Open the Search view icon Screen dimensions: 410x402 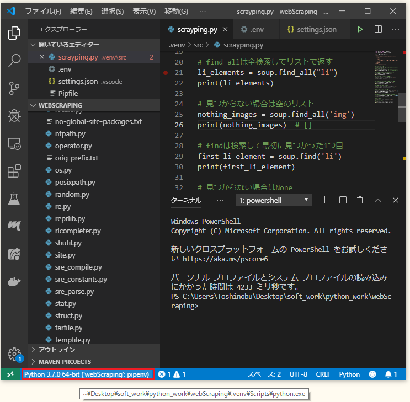click(x=14, y=60)
